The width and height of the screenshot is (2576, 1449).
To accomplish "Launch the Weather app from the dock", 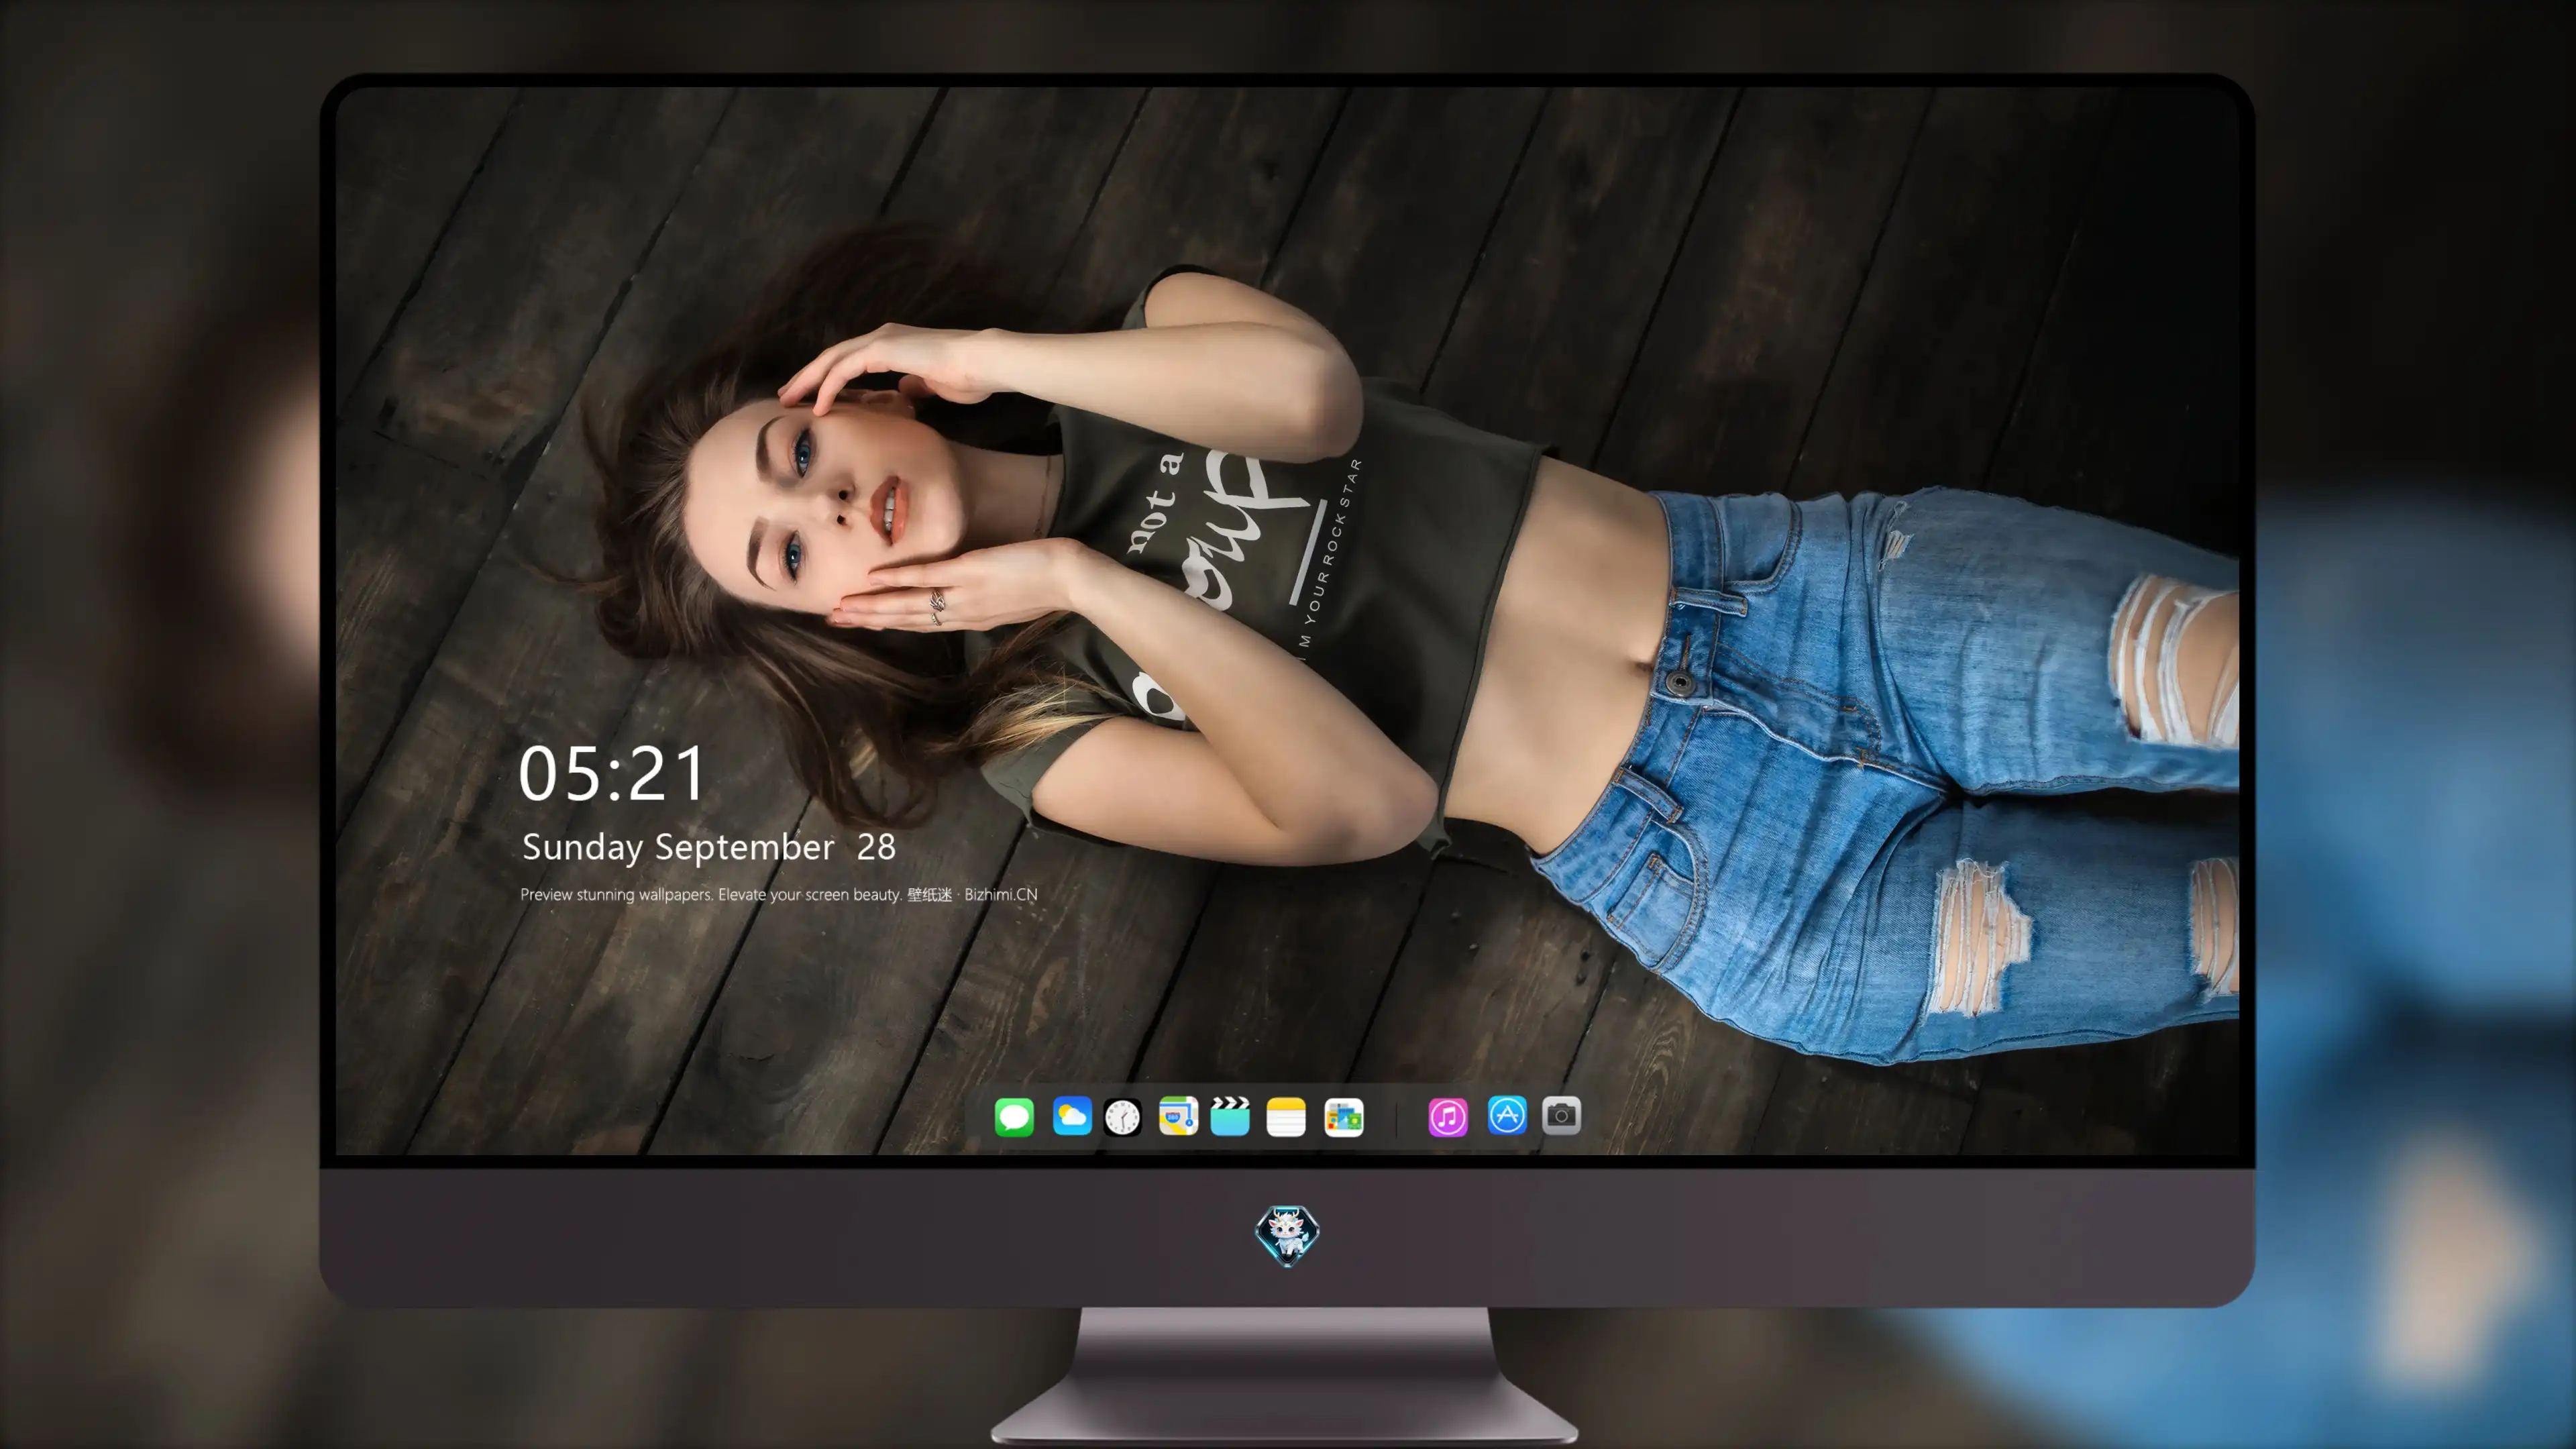I will point(1072,1116).
